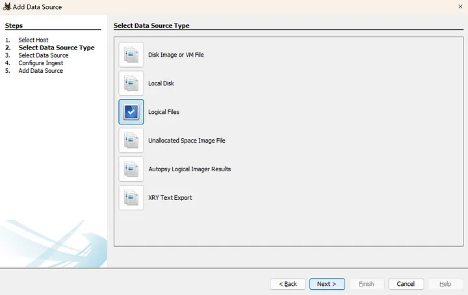Click step 5 Add Data Source
Image resolution: width=468 pixels, height=295 pixels.
point(40,71)
